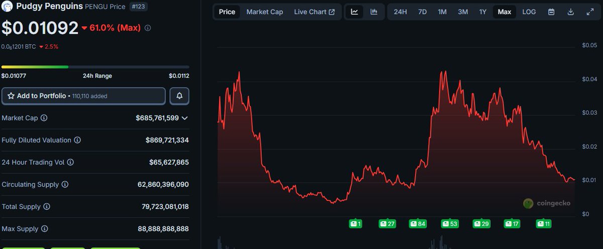Expand the Market Cap chevron dropdown
Viewport: 603px width, 249px height.
(185, 118)
